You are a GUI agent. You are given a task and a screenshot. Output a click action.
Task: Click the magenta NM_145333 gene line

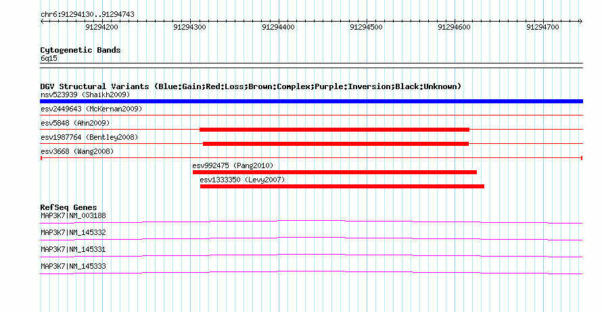click(311, 272)
